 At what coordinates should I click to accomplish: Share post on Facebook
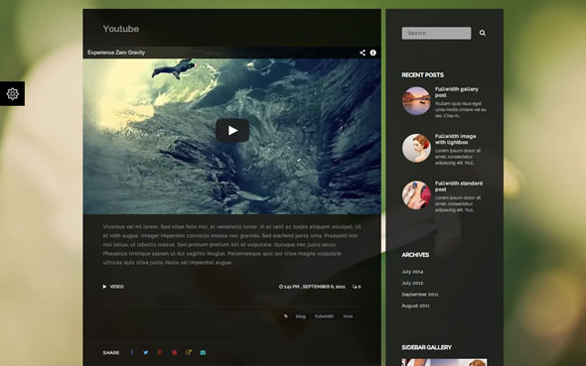(132, 352)
